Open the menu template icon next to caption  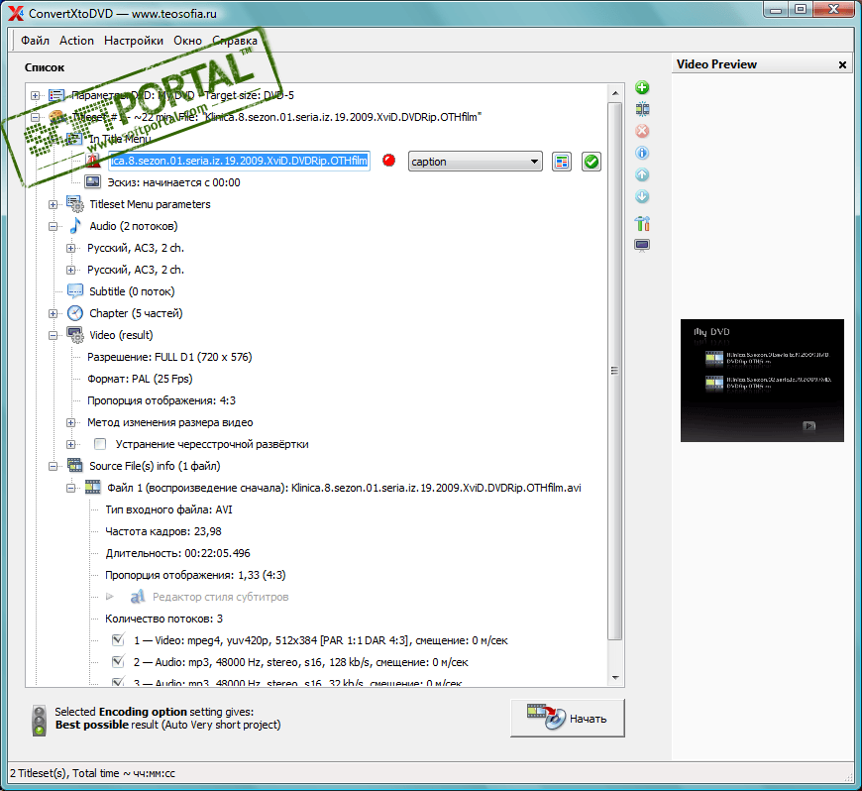tap(561, 162)
